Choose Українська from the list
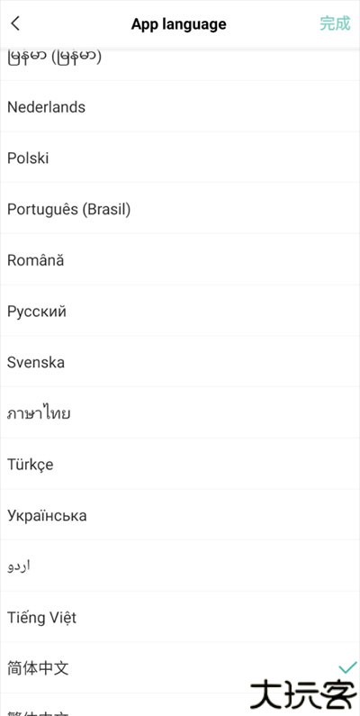Viewport: 360px width, 716px height. click(180, 515)
